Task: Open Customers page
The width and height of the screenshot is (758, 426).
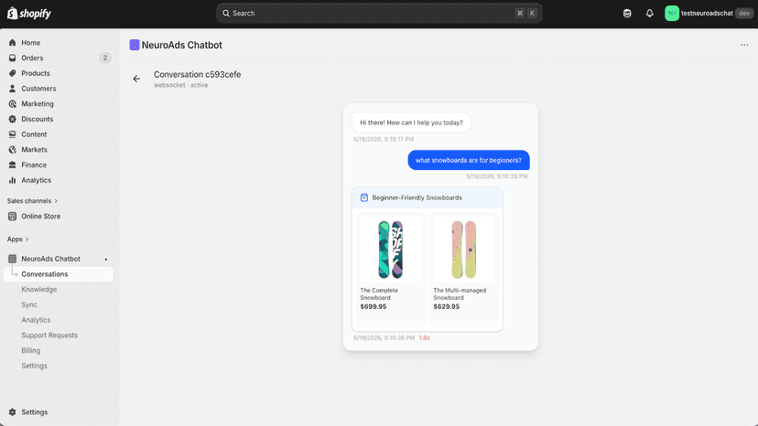Action: [x=38, y=89]
